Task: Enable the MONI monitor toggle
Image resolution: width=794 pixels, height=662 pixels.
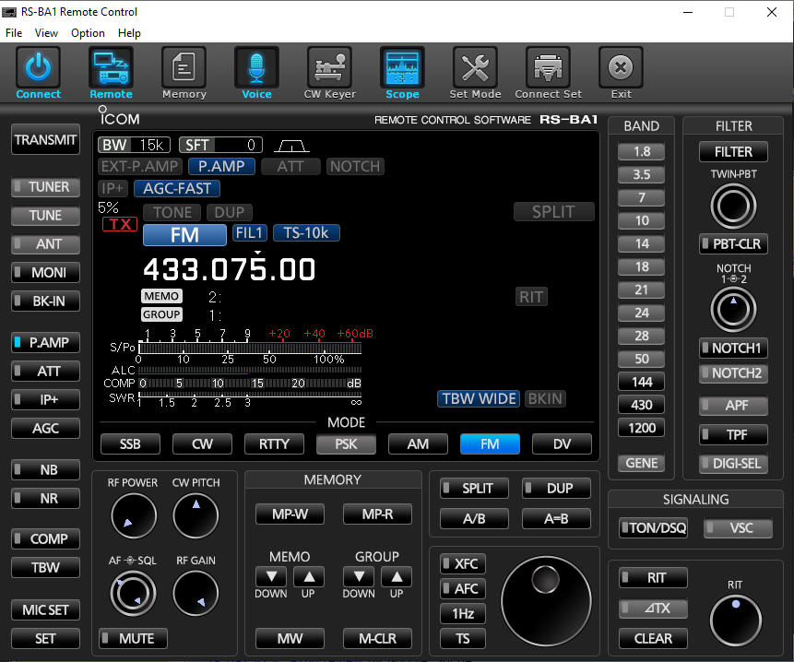Action: point(45,273)
